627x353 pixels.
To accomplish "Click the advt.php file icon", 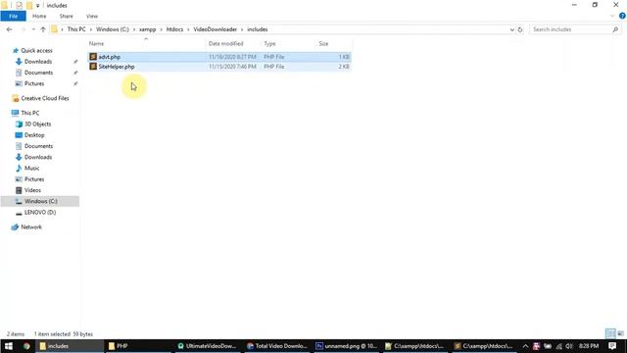I will click(93, 57).
